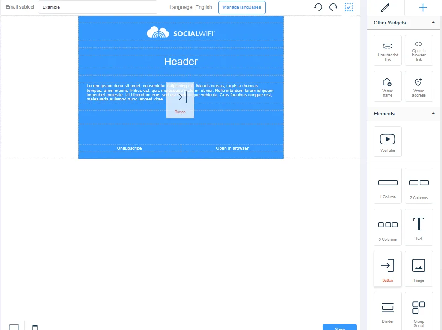Switch to mobile preview icon
The height and width of the screenshot is (330, 442).
tap(35, 327)
